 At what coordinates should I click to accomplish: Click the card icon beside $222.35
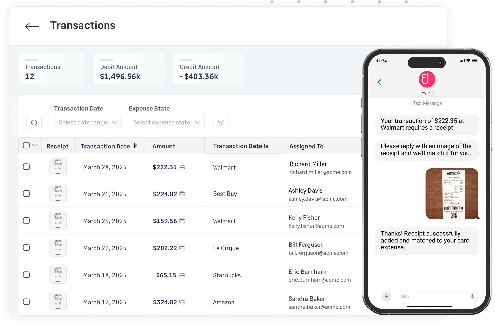coord(182,167)
